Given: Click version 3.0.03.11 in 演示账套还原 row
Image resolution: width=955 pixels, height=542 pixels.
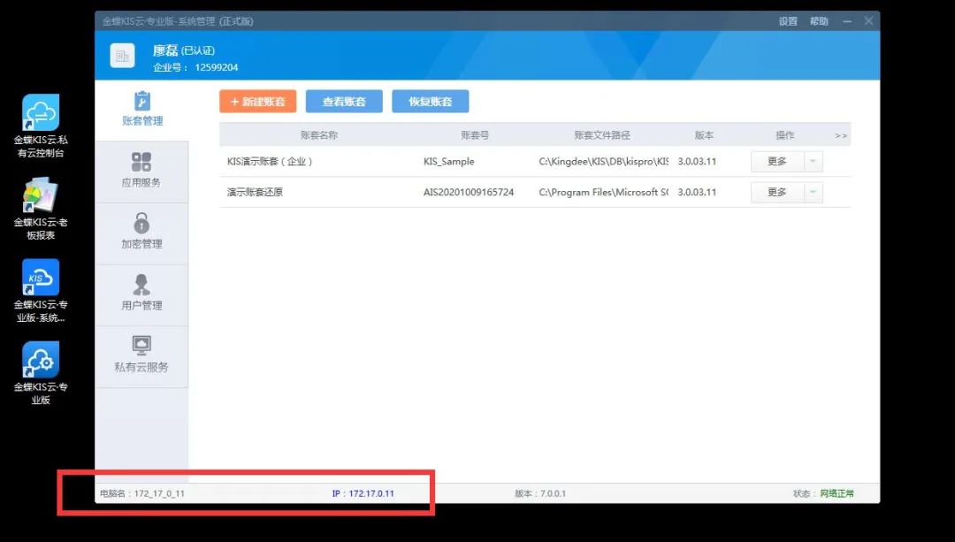Looking at the screenshot, I should tap(697, 192).
